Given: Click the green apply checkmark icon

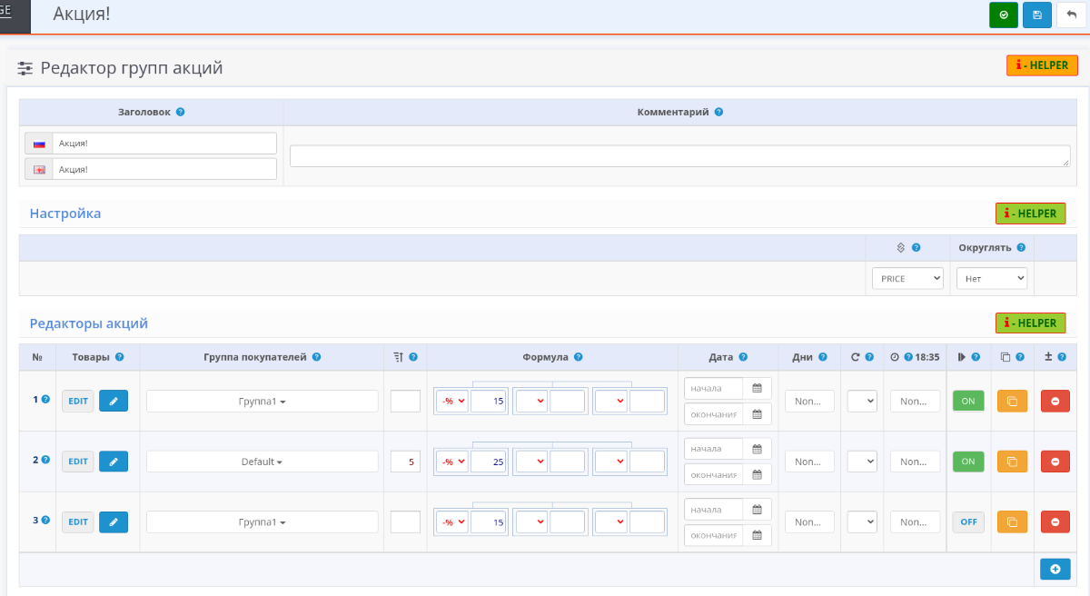Looking at the screenshot, I should (1004, 15).
